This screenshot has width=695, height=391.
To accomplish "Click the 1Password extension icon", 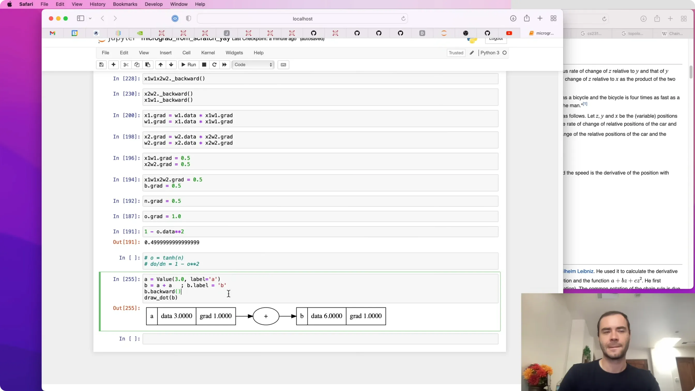I will [175, 18].
